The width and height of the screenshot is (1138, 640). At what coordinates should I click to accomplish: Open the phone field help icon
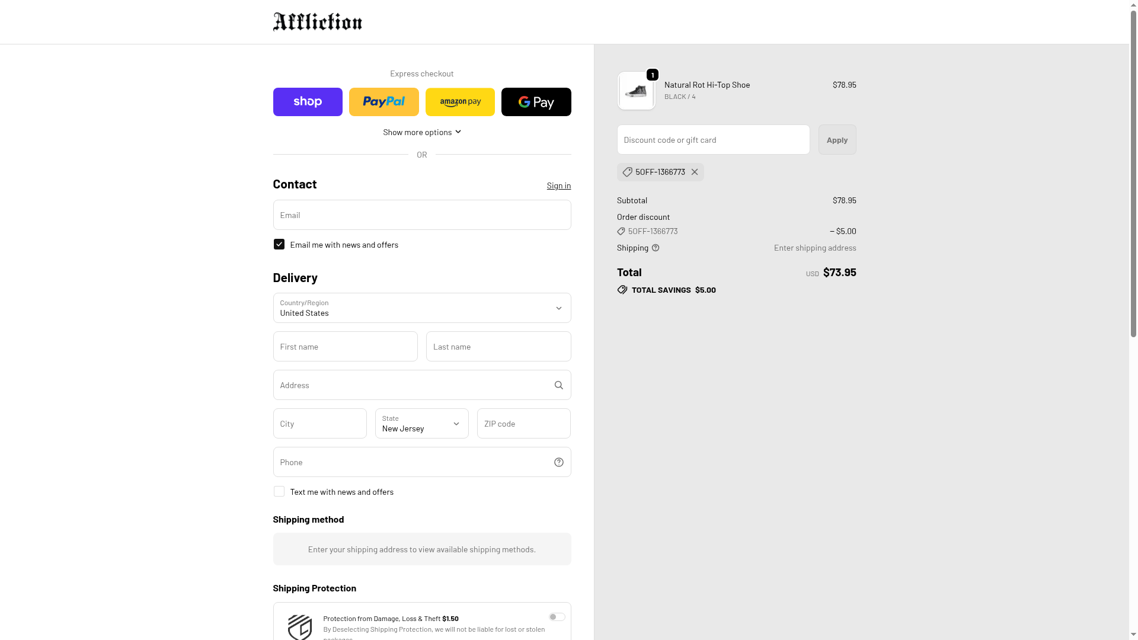pyautogui.click(x=558, y=462)
